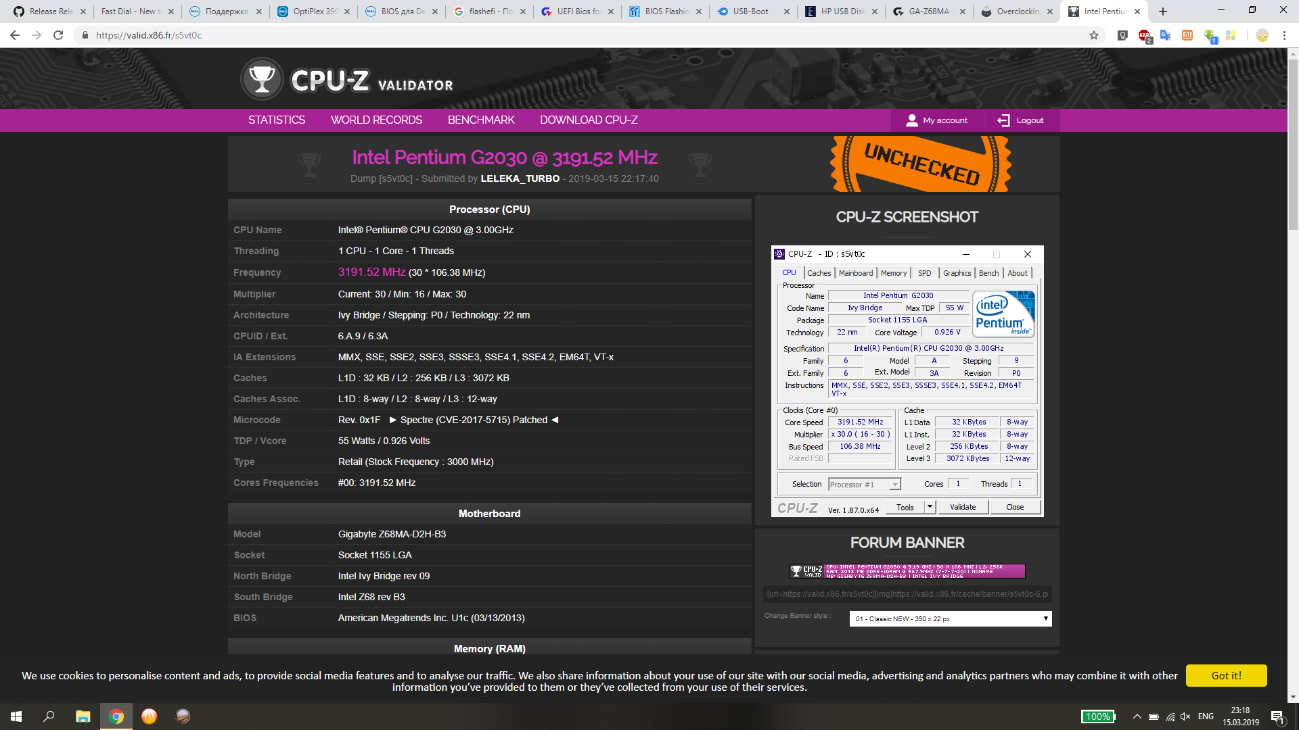
Task: Reload the current page
Action: click(x=58, y=35)
